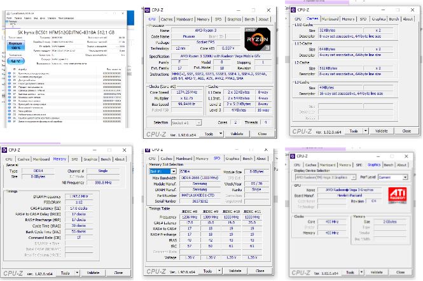Click the Module Manuf. 'Samsung' field
This screenshot has height=281, width=423.
(200, 184)
